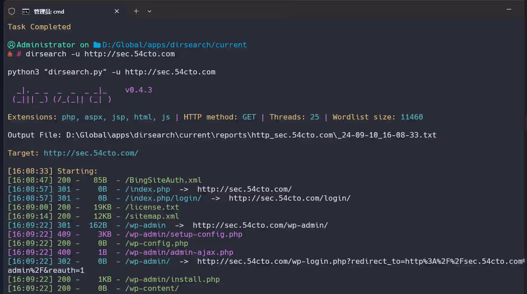This screenshot has height=294, width=527.
Task: Click the /BingSiteAuth.xml result path
Action: click(163, 180)
